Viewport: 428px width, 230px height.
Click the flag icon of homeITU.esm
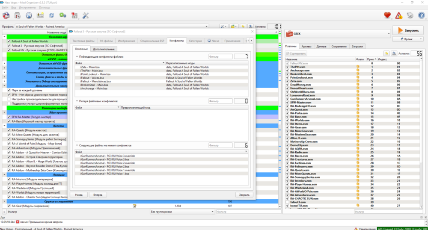click(357, 206)
